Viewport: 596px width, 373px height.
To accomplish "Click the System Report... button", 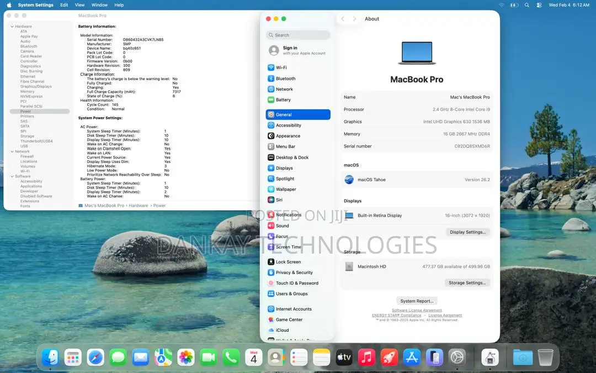I will pyautogui.click(x=417, y=301).
